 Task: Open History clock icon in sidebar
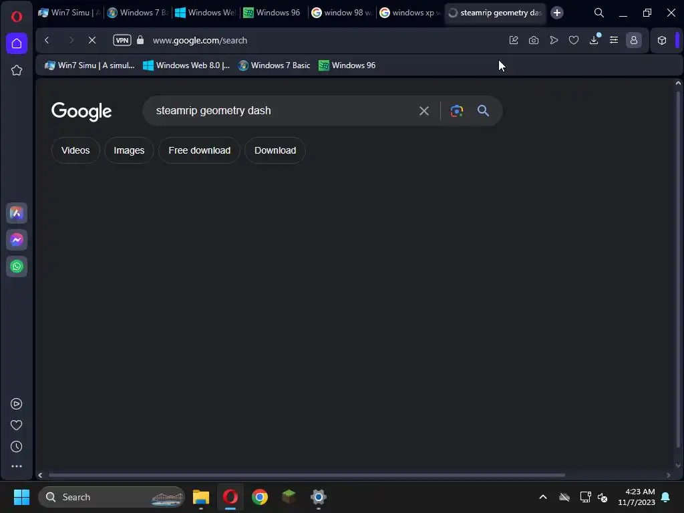[x=16, y=446]
